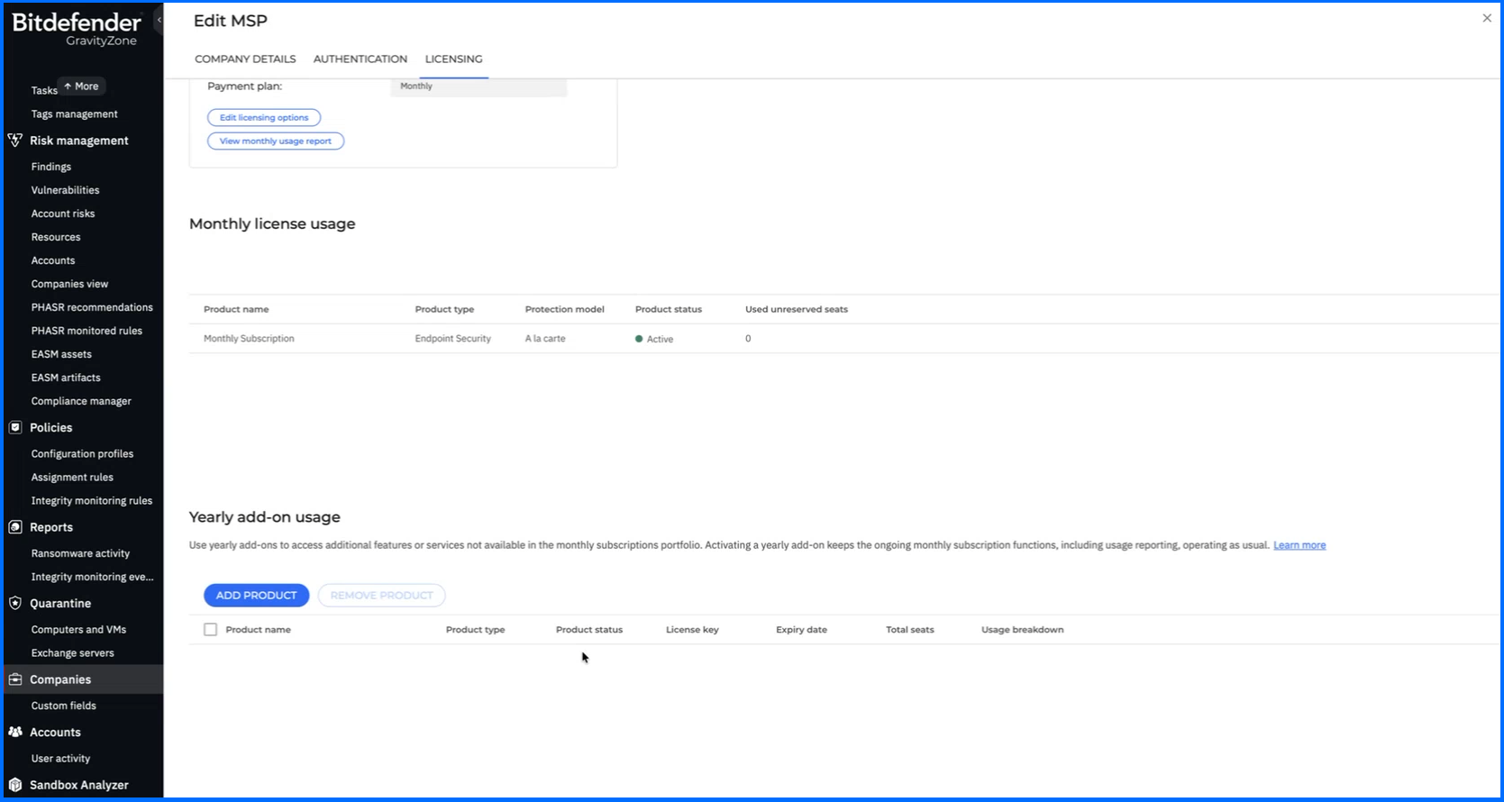Screen dimensions: 1504x802
Task: Click Edit licensing options
Action: (x=264, y=117)
